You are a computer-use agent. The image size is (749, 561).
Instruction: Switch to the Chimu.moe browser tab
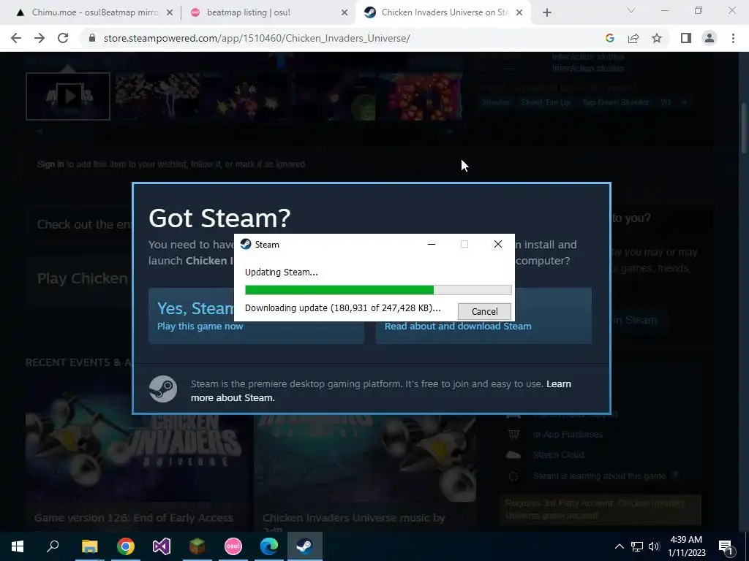(94, 12)
